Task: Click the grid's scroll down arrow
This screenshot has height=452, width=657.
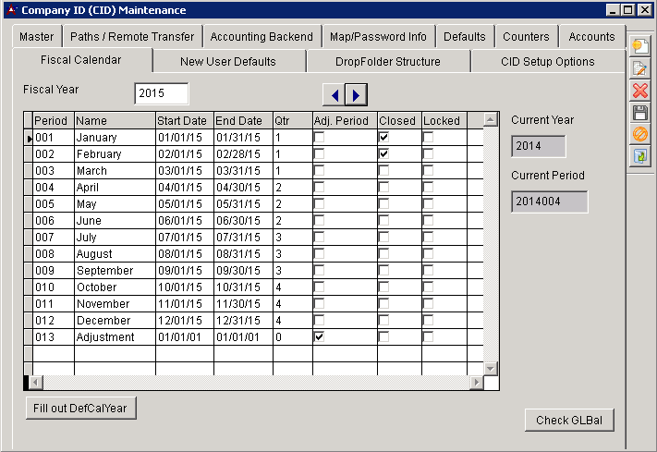Action: point(491,369)
